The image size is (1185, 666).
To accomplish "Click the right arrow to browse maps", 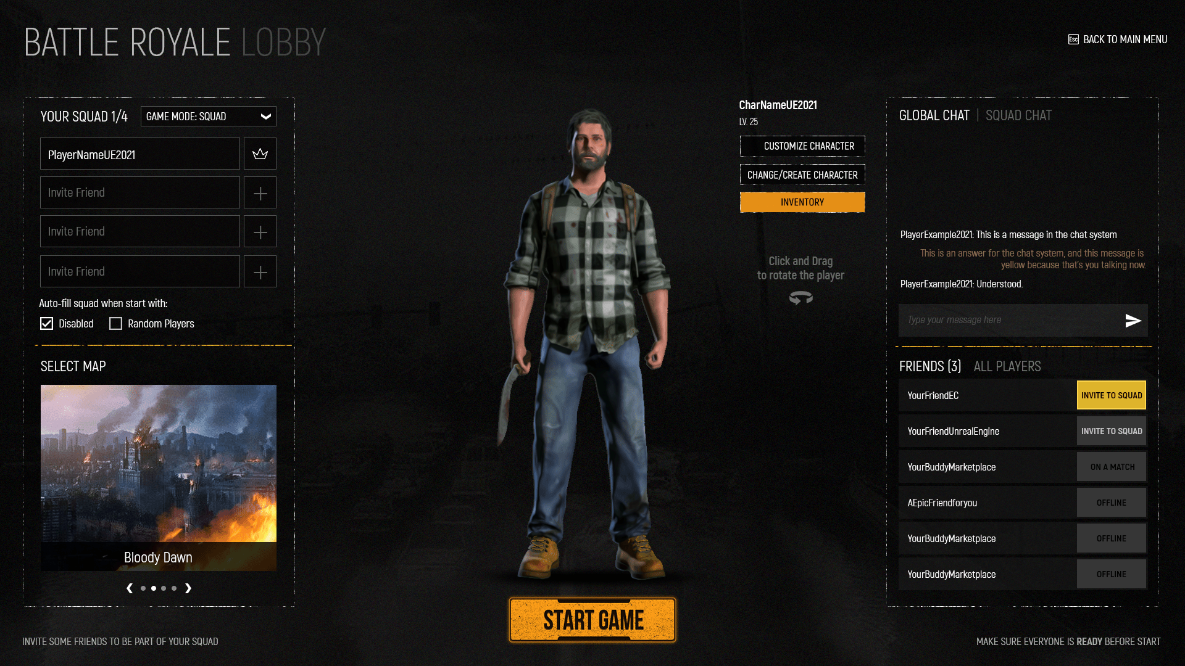I will pos(188,587).
